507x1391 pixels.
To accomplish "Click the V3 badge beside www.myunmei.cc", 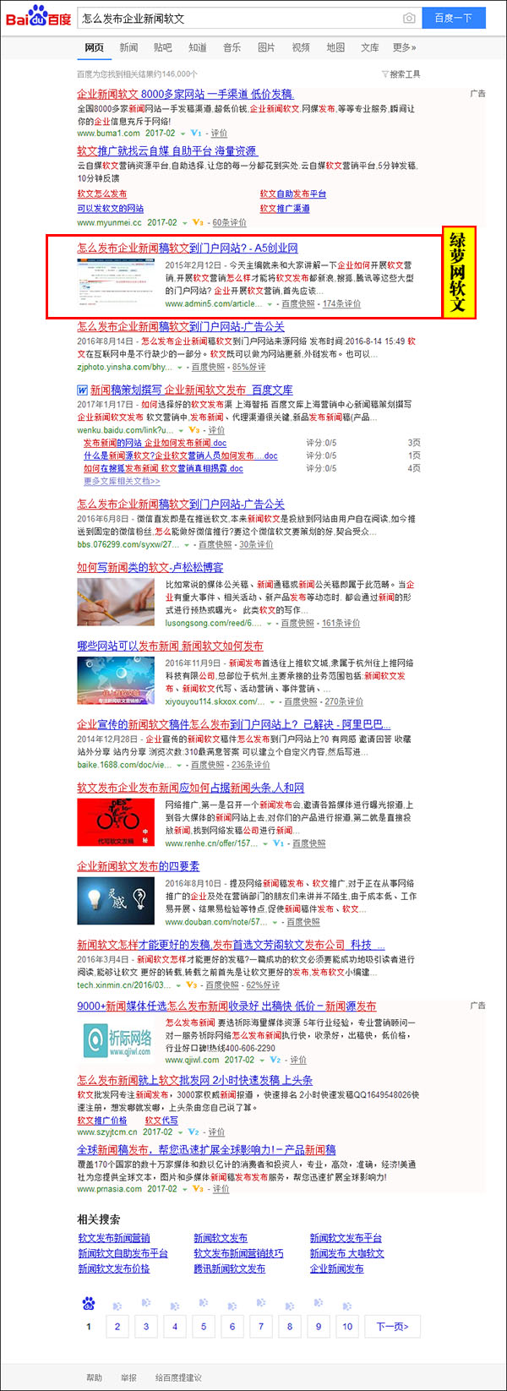I will (198, 222).
